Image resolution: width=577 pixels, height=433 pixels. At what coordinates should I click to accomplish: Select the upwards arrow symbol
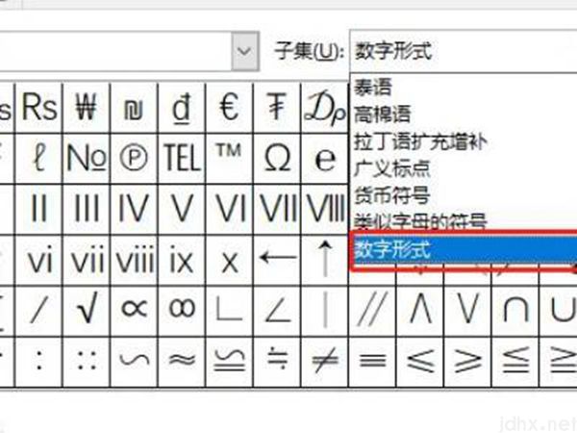point(325,261)
